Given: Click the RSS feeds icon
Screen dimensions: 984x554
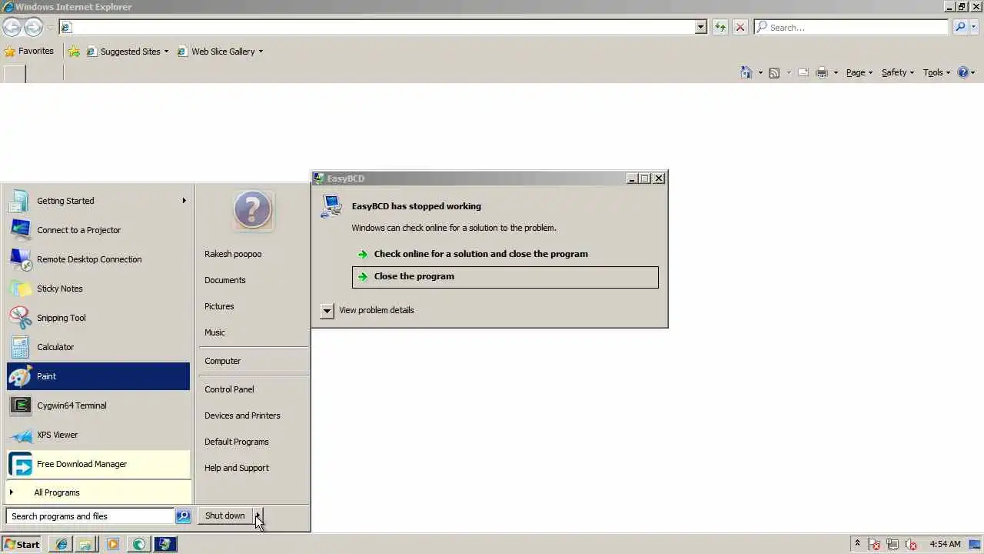Looking at the screenshot, I should 774,72.
